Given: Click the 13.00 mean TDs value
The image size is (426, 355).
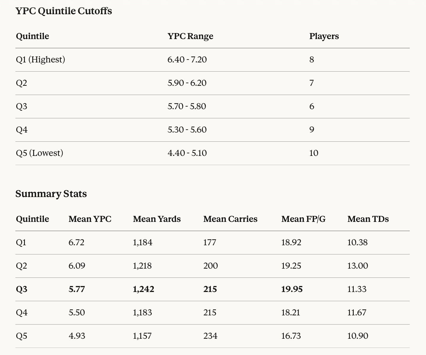Looking at the screenshot, I should [x=358, y=266].
